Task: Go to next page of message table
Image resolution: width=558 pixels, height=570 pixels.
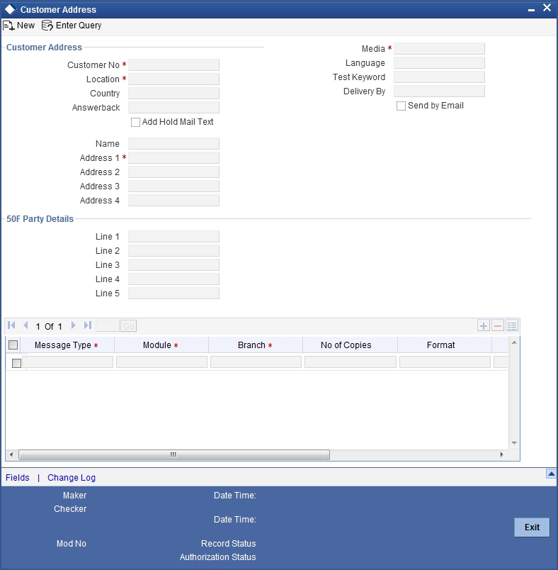Action: click(x=73, y=325)
